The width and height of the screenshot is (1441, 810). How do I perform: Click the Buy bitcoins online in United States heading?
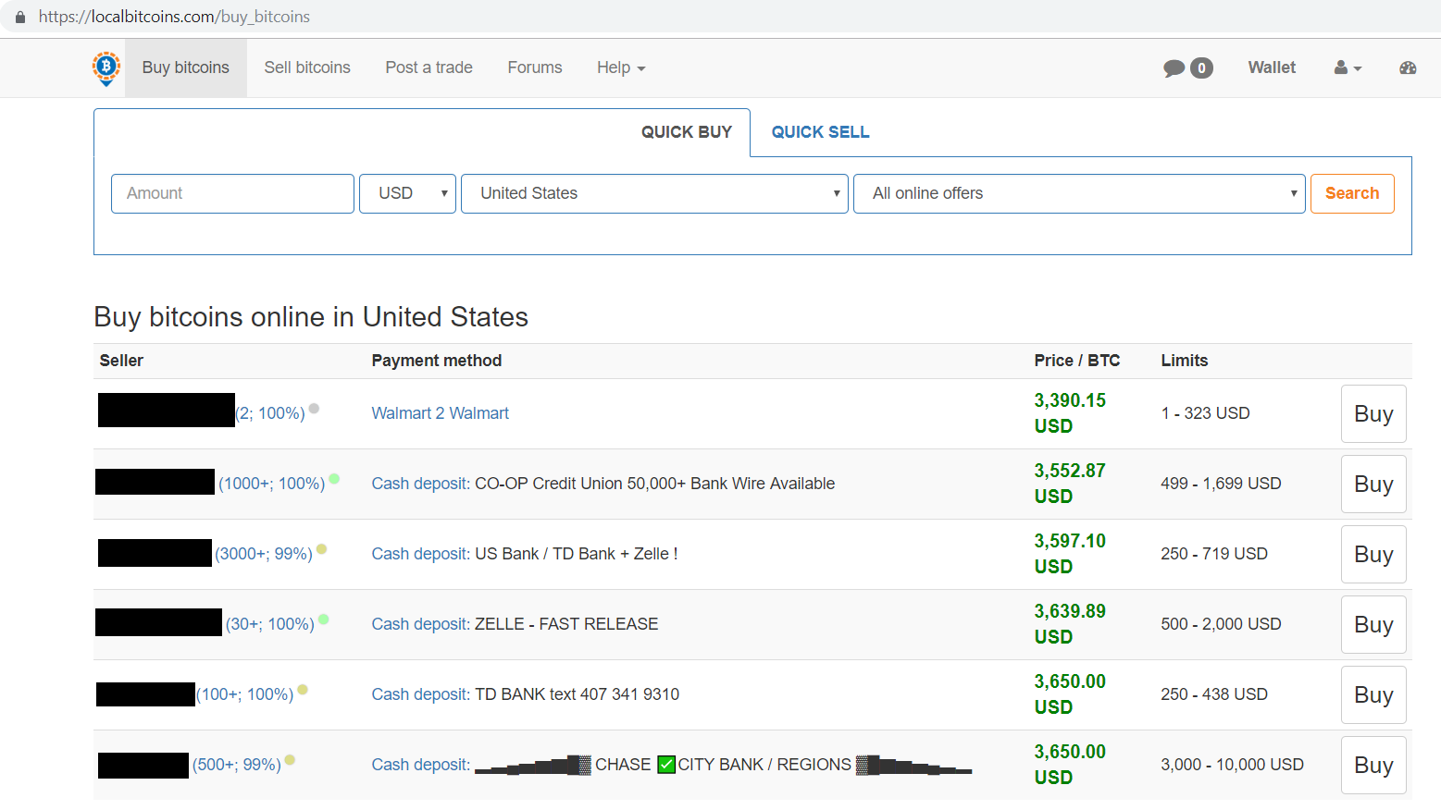311,317
